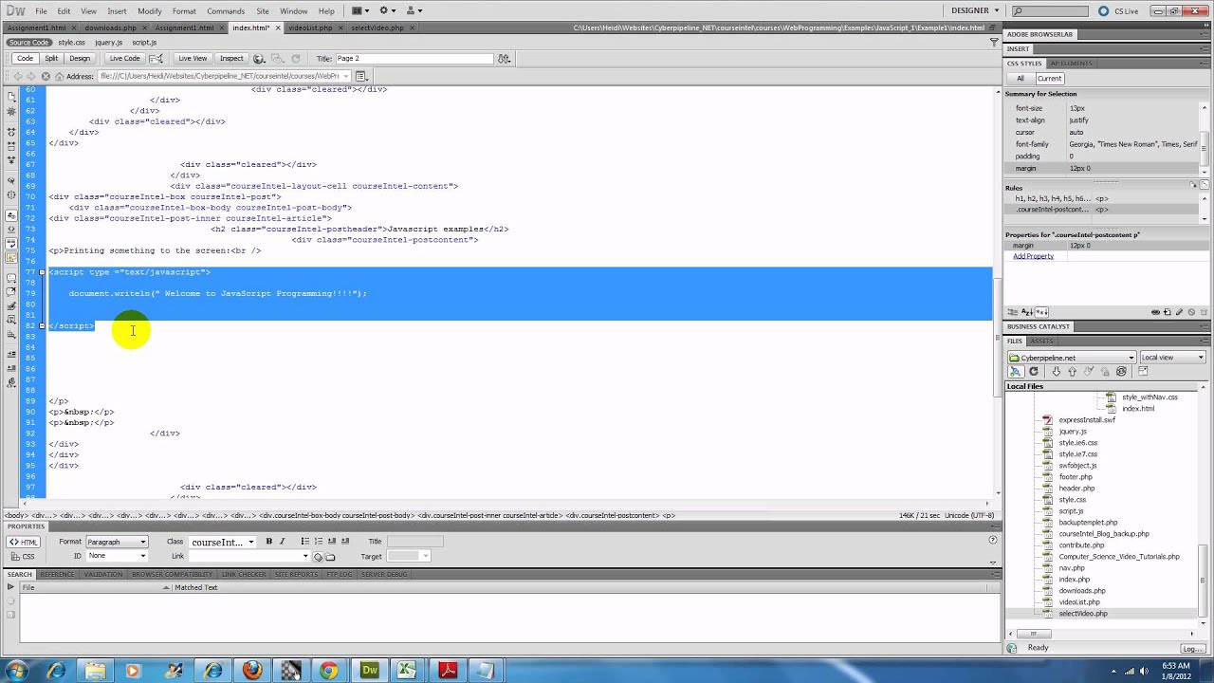Viewport: 1214px width, 683px height.
Task: Open the script.js related file
Action: [x=144, y=43]
